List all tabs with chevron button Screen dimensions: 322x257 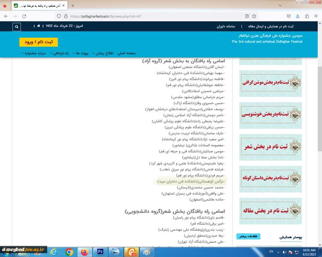(x=280, y=6)
